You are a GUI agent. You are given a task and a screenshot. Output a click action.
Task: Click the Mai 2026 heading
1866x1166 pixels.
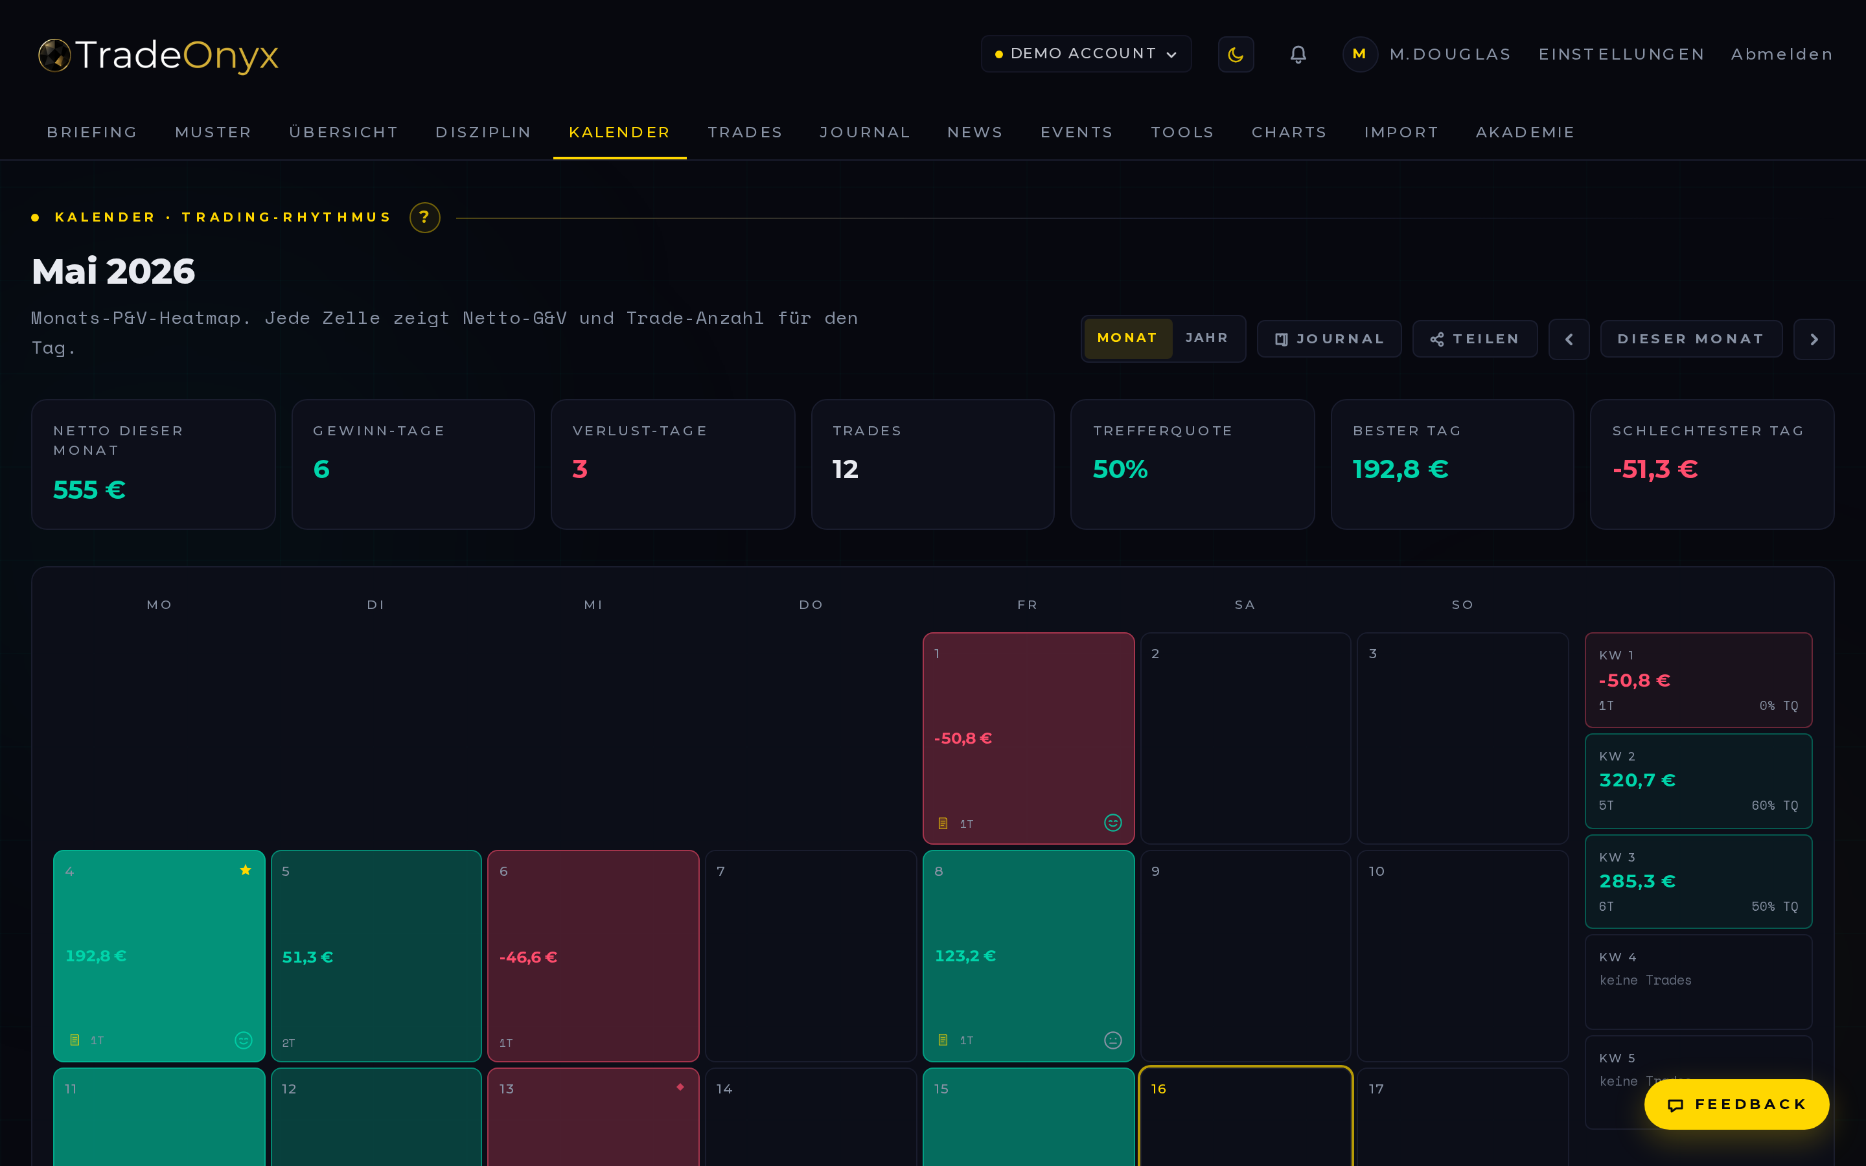[113, 271]
